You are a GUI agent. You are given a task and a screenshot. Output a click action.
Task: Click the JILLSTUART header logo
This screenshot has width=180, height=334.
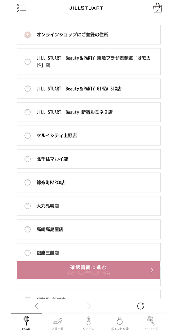click(86, 8)
